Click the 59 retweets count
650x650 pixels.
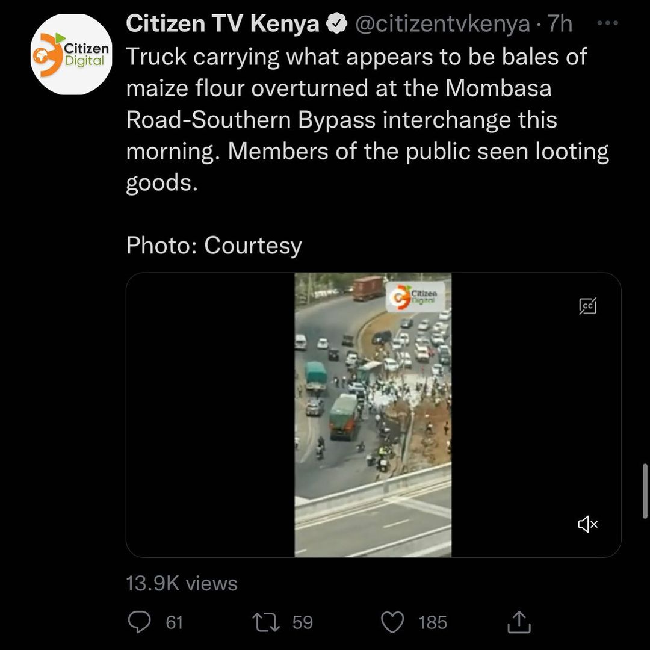(303, 622)
